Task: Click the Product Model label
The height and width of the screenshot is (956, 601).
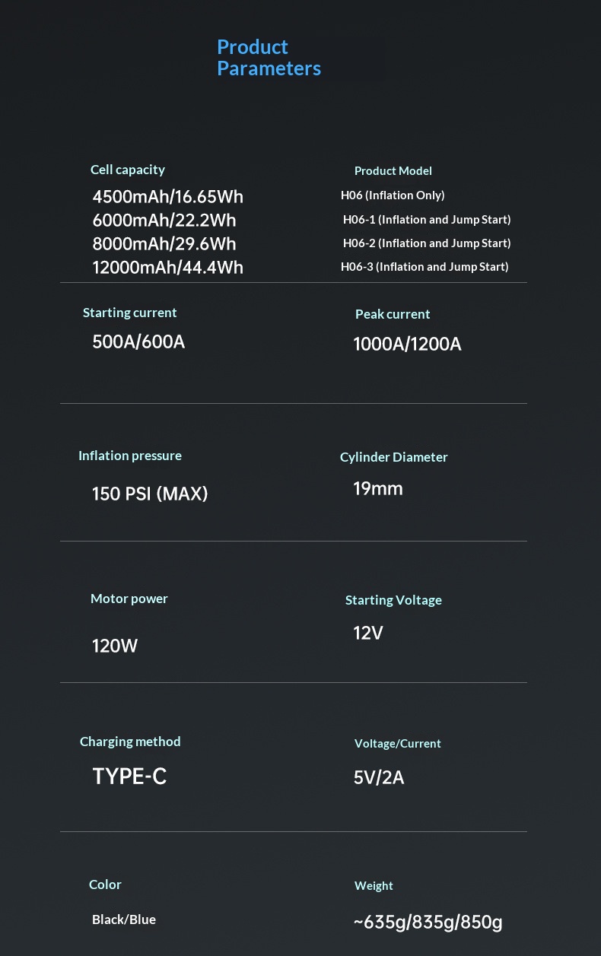Action: point(393,171)
